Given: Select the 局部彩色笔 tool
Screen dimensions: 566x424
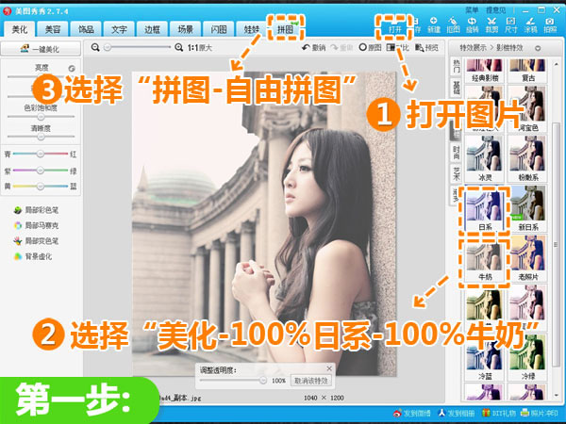Looking at the screenshot, I should [x=36, y=210].
